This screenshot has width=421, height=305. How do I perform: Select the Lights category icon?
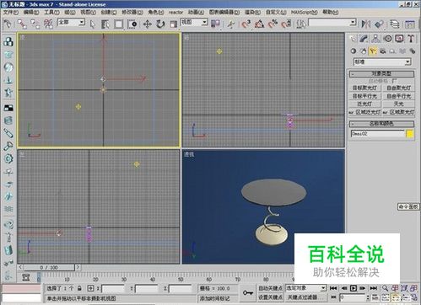(x=373, y=51)
